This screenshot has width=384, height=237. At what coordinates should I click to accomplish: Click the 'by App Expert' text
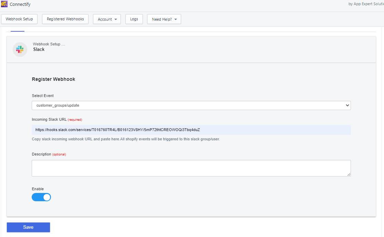click(x=366, y=4)
